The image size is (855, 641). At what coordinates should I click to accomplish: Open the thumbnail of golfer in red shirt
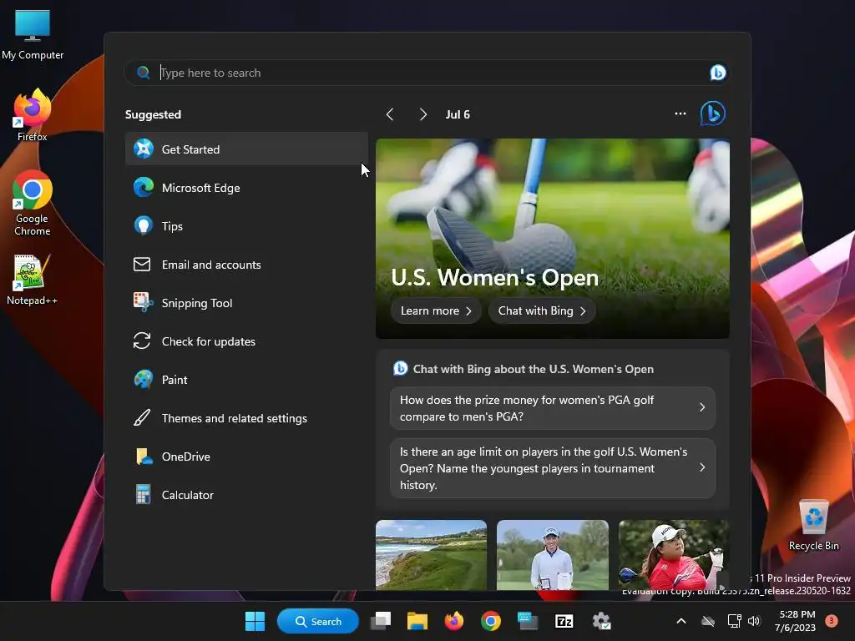674,555
